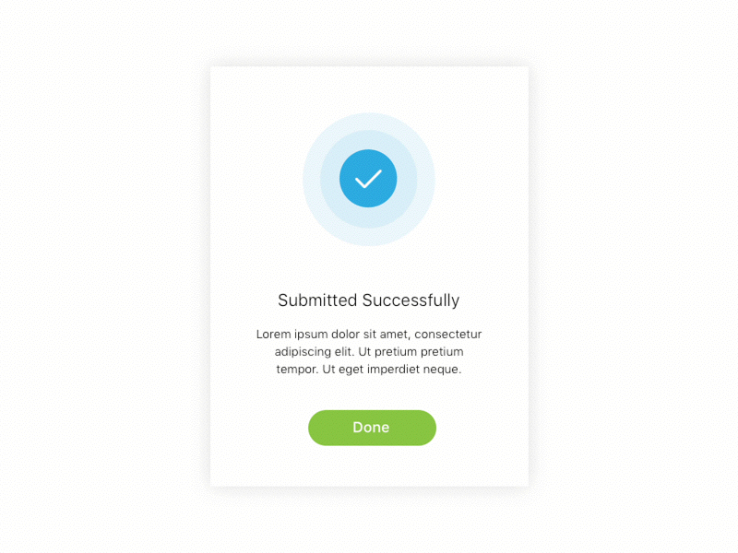The width and height of the screenshot is (738, 553).
Task: Click the line ending "imperdiet neque."
Action: [368, 370]
